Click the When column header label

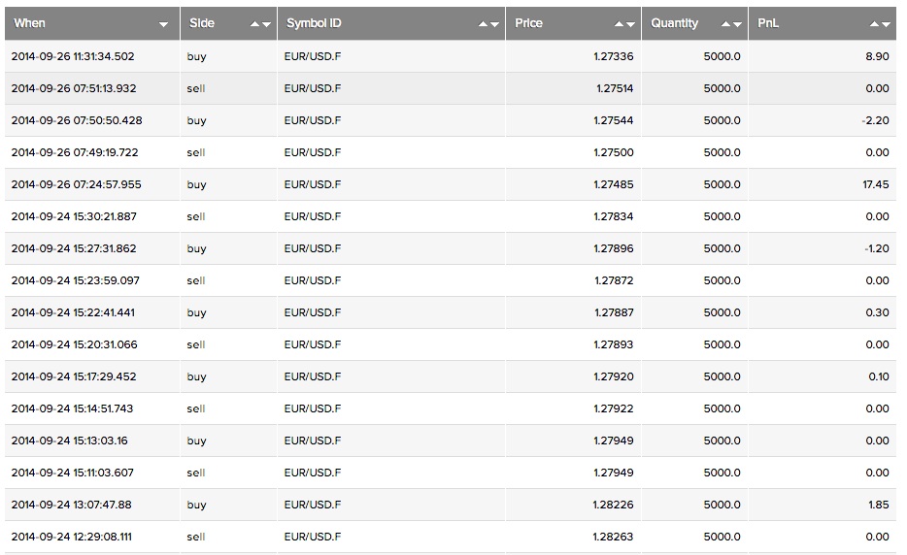coord(30,23)
